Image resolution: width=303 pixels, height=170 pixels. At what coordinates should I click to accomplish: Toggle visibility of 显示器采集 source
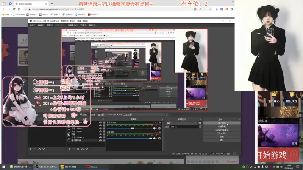(100, 140)
